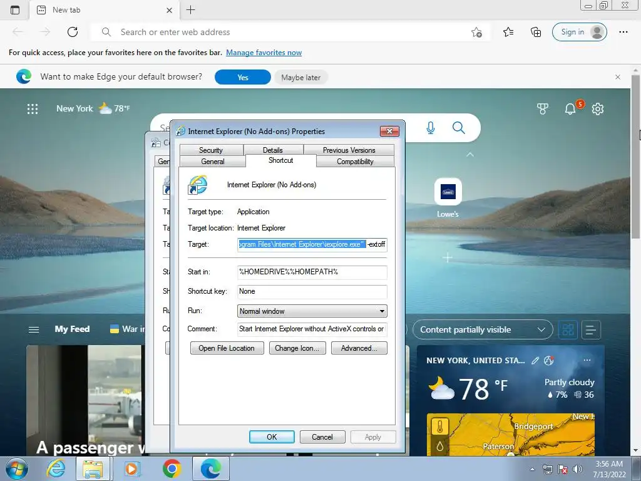Click the Sign in button
Viewport: 641px width, 481px height.
[x=579, y=32]
